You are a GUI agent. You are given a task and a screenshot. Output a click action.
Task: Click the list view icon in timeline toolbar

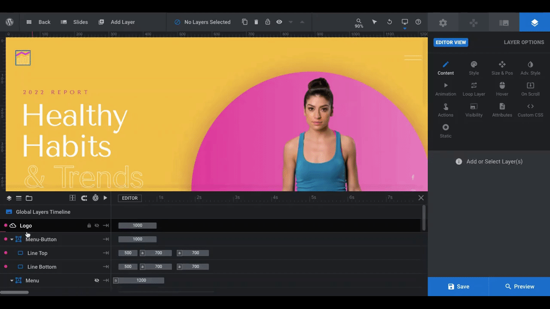click(x=19, y=198)
